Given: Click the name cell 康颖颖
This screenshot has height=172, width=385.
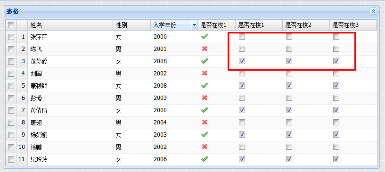Looking at the screenshot, I should 70,86.
